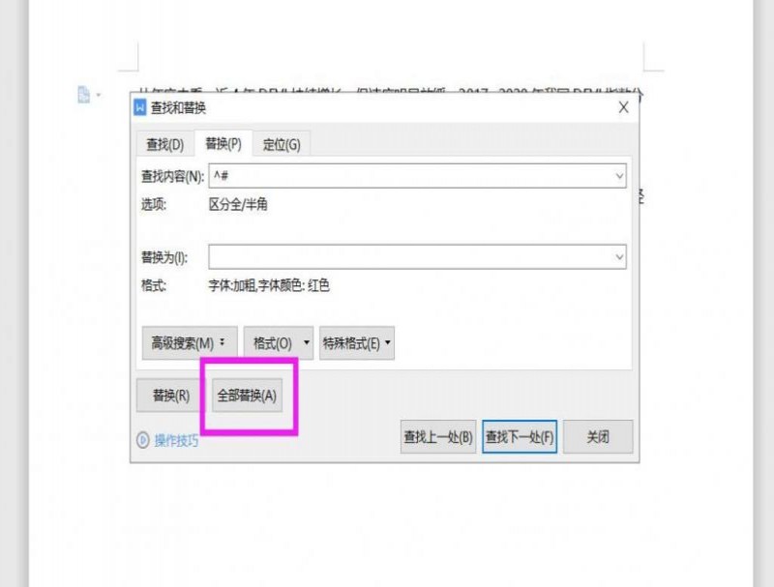Select the 替换(P) tab

point(223,143)
